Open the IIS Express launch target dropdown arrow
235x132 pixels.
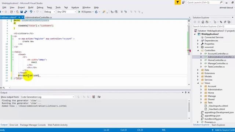click(93, 12)
